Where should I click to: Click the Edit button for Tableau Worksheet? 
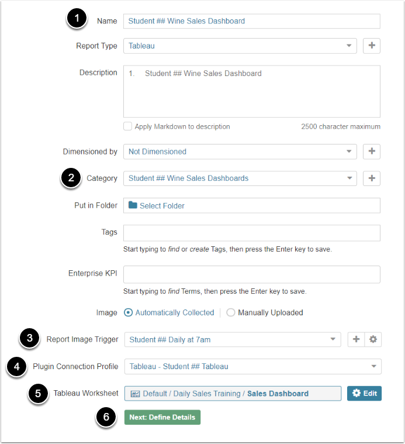point(364,393)
